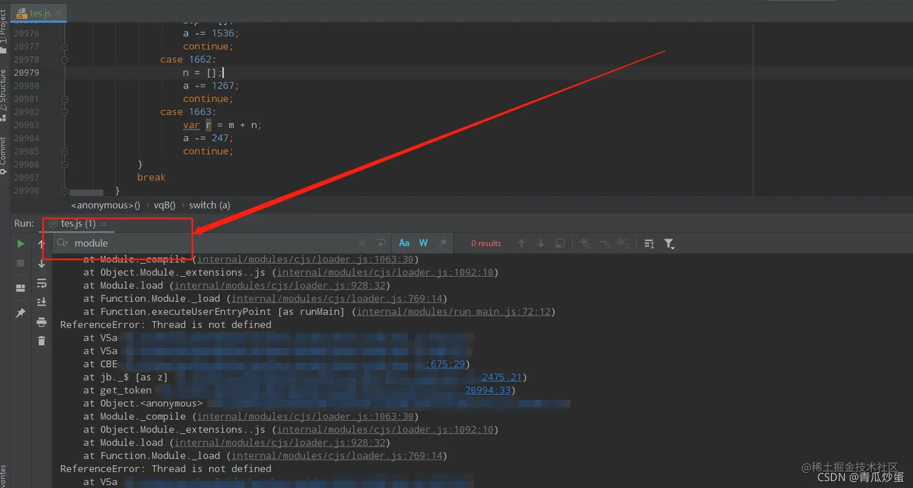Toggle Words-only search option
This screenshot has width=913, height=488.
pyautogui.click(x=423, y=243)
